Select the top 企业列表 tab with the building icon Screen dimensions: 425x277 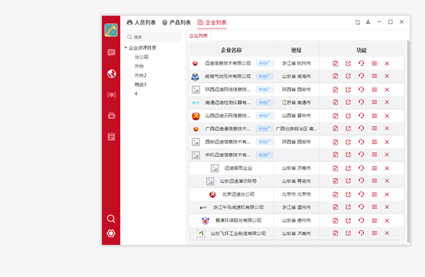coord(212,22)
